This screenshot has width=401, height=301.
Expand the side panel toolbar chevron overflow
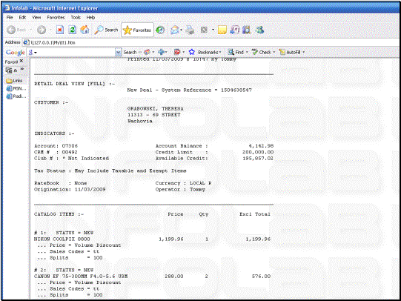[22, 69]
